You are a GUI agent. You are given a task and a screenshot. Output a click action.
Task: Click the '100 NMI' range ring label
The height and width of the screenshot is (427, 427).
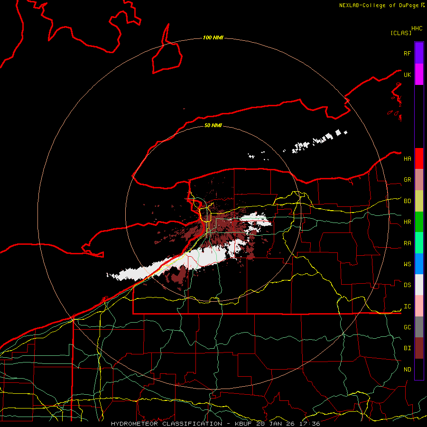[x=213, y=37]
